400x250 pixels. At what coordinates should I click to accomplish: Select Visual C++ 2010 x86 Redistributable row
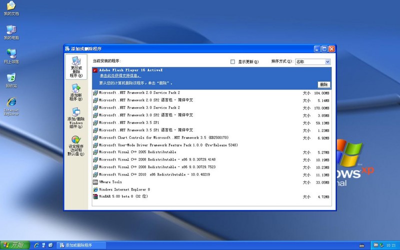211,174
